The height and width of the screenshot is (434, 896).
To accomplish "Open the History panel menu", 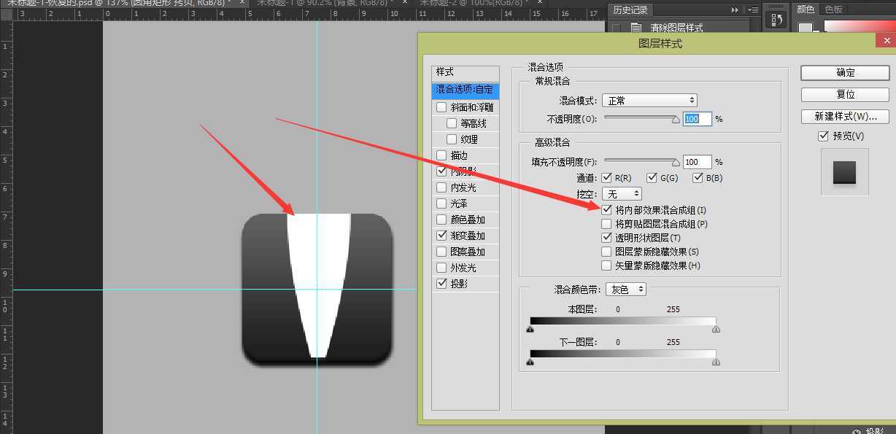I will click(x=752, y=9).
